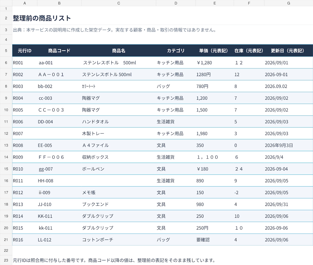Click the source note starting 出典

click(115, 30)
